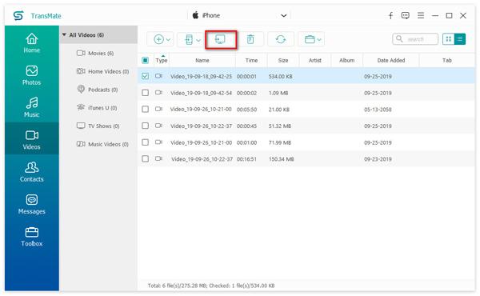Uncheck the Video_19-09-18_09-42-25 checkbox

coord(145,76)
